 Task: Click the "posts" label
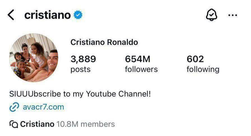click(x=80, y=69)
